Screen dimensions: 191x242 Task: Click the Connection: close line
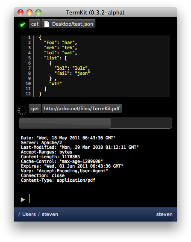pos(43,175)
